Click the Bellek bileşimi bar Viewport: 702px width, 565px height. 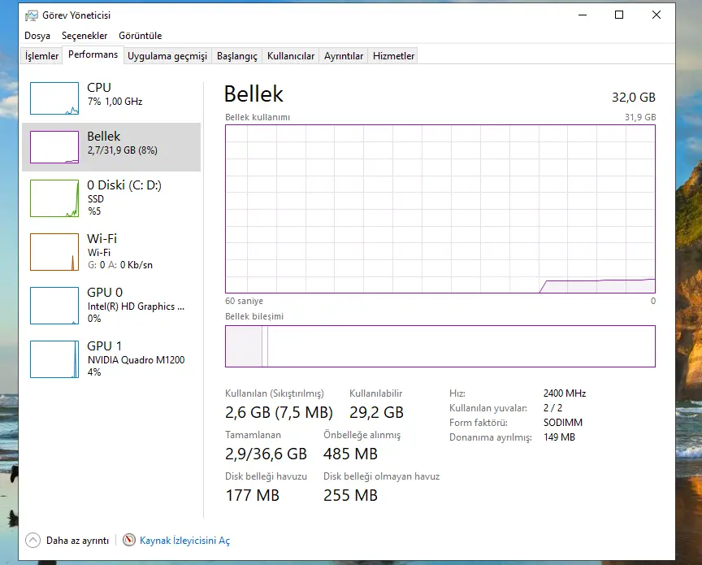coord(440,346)
